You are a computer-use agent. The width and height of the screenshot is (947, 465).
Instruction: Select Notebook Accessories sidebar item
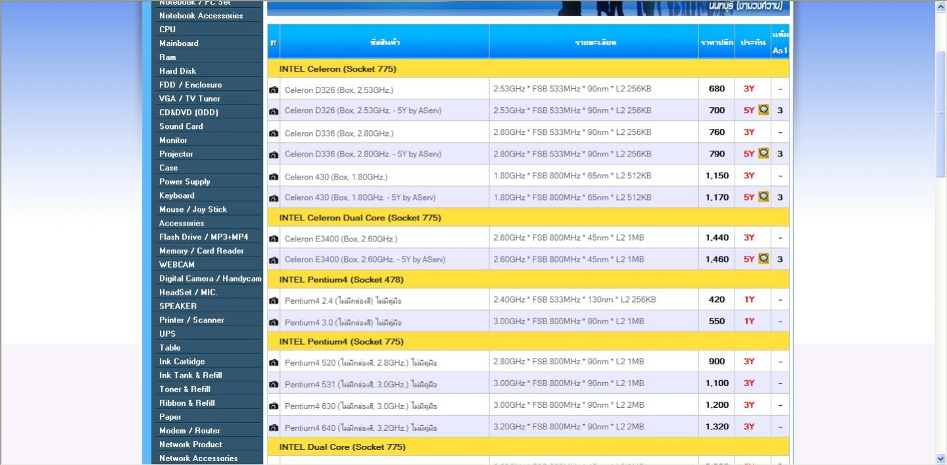click(201, 15)
